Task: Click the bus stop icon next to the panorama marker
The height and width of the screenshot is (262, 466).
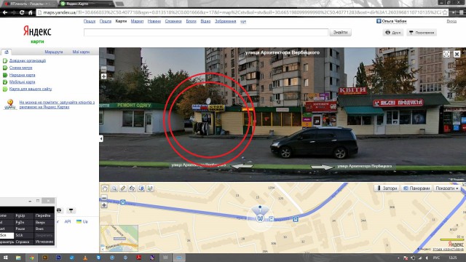Action: (271, 219)
